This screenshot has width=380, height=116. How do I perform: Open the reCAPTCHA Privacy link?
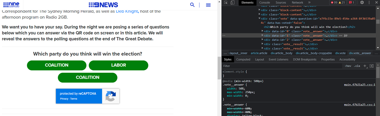click(x=64, y=99)
